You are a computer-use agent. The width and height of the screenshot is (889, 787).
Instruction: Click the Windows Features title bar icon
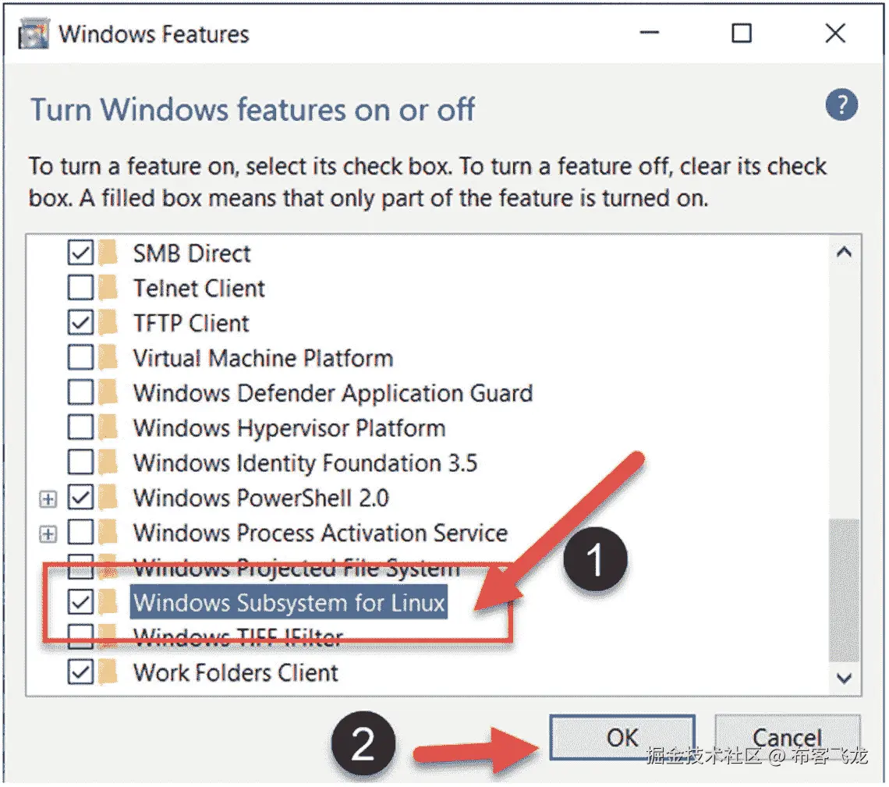[x=34, y=34]
